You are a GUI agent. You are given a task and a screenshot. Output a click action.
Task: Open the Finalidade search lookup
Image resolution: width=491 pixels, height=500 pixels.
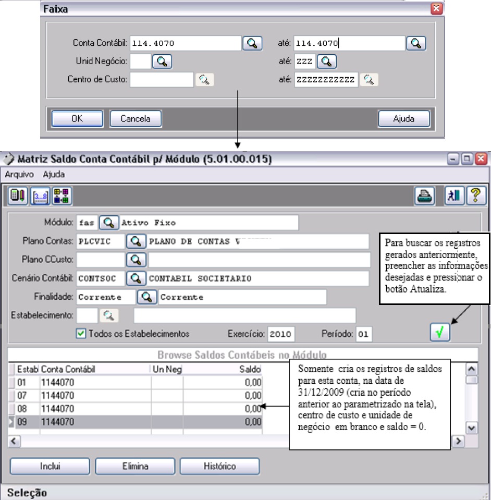146,297
